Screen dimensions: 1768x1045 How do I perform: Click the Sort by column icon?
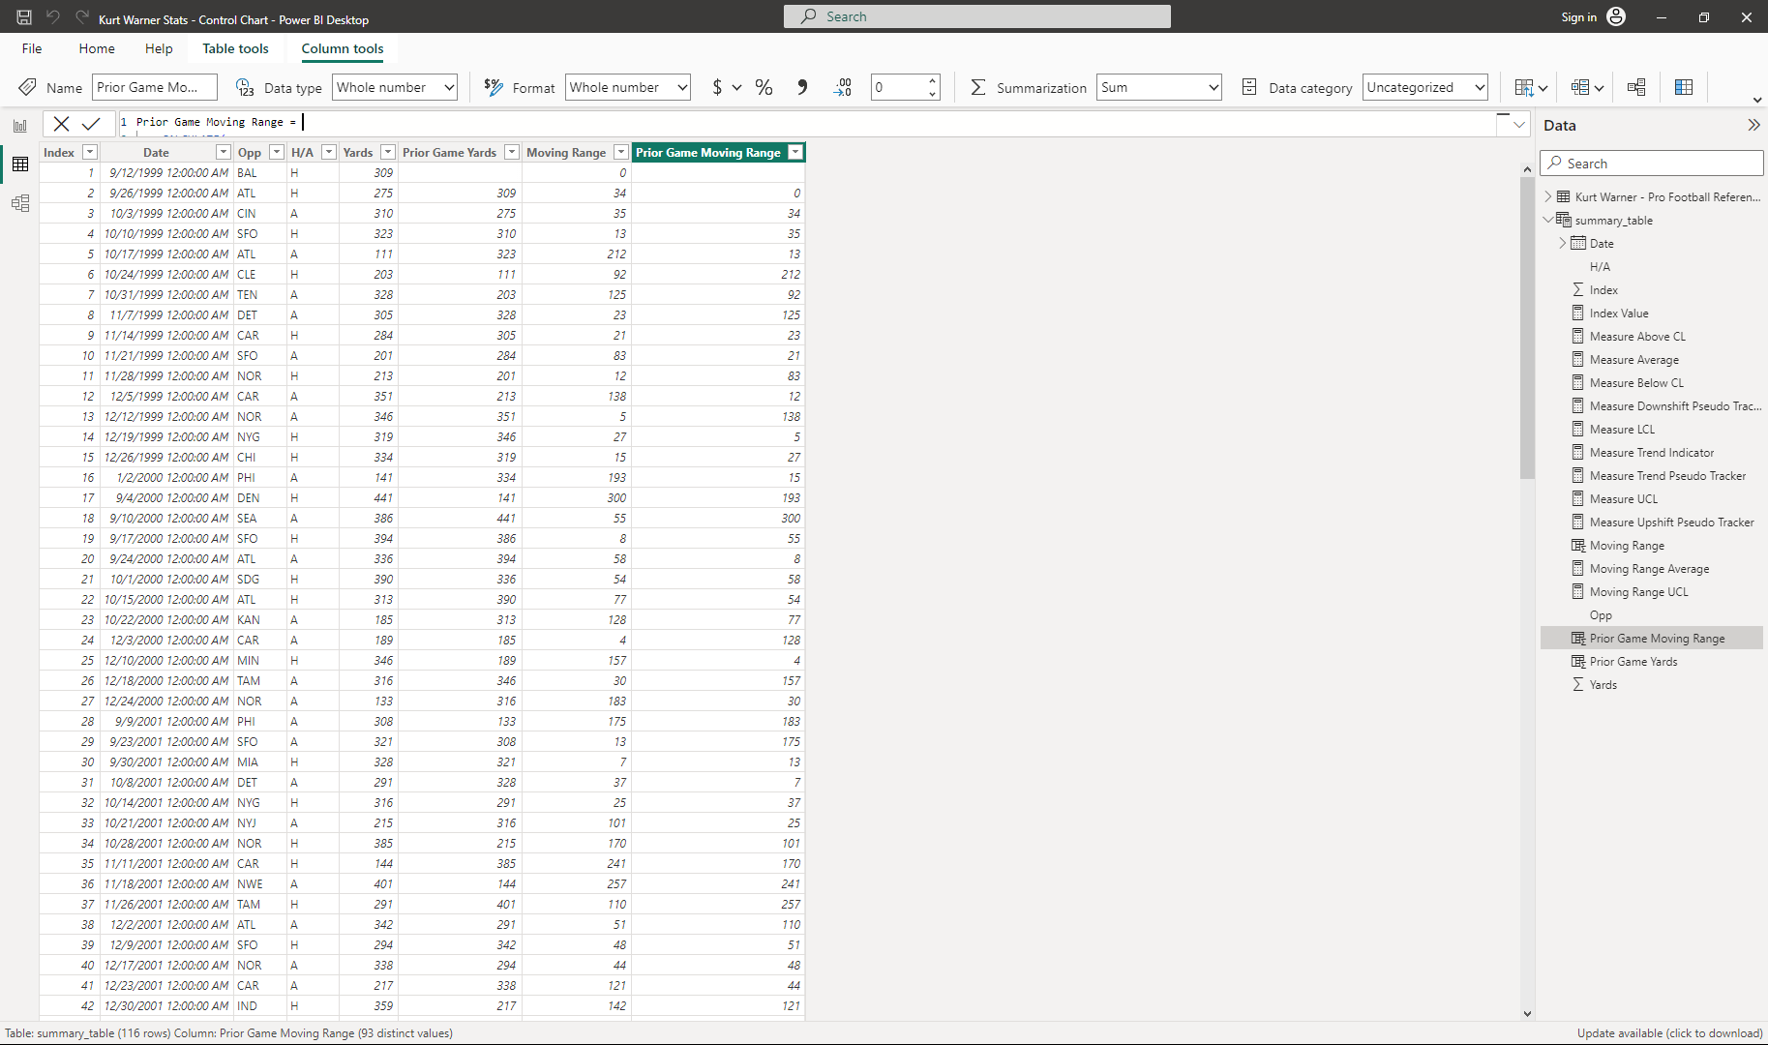point(1530,87)
